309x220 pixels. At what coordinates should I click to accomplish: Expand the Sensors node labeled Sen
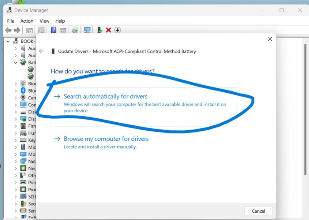click(x=16, y=211)
